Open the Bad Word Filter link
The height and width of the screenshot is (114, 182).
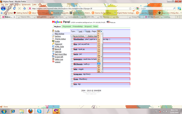pos(61,54)
